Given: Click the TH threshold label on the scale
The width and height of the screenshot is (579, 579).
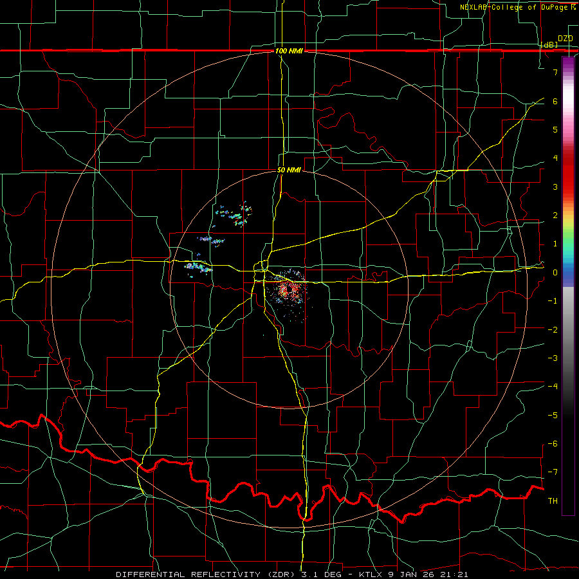Looking at the screenshot, I should pos(553,501).
